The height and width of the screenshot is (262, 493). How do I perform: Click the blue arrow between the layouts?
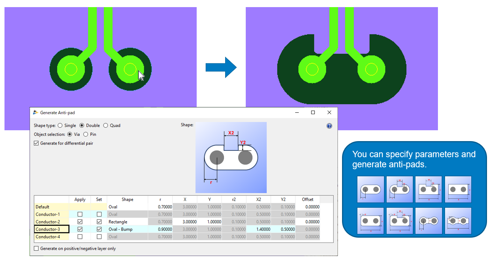point(221,67)
